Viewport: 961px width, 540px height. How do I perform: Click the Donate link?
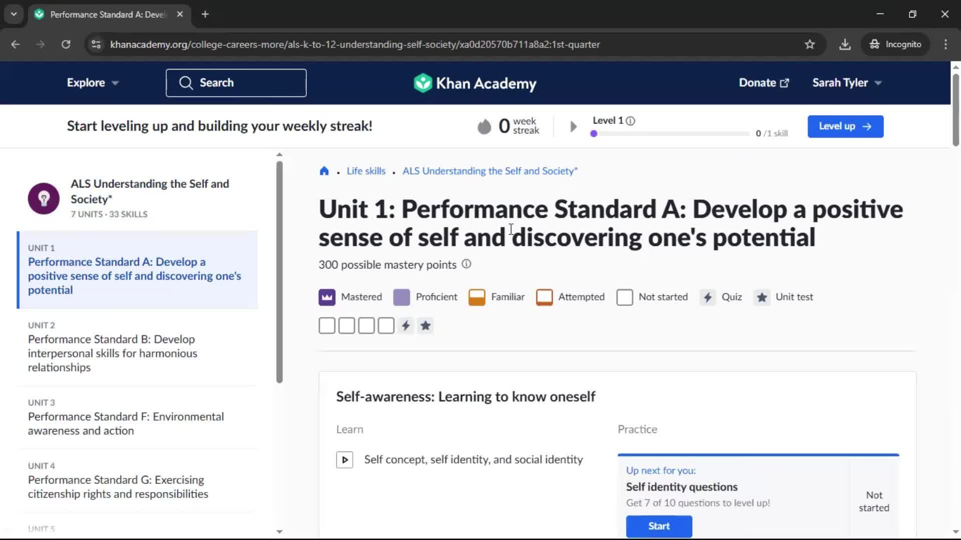[x=764, y=83]
